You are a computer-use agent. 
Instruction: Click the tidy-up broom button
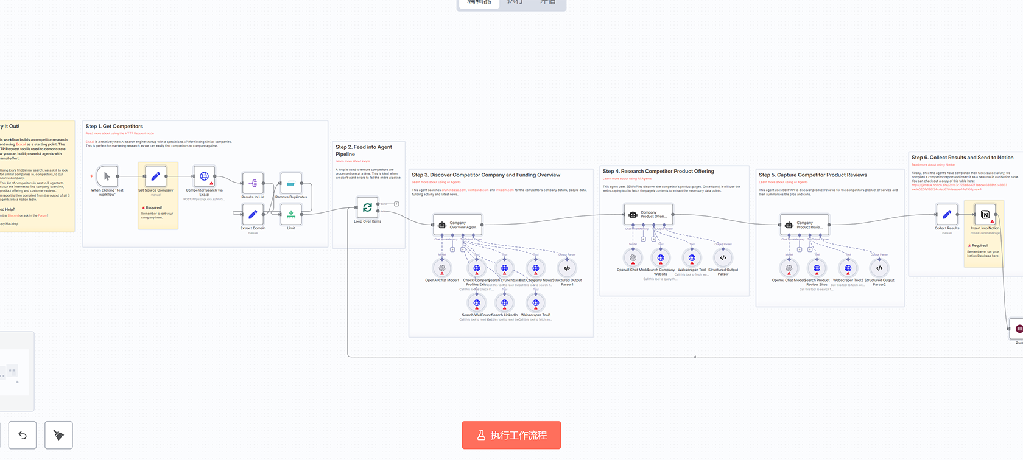[58, 436]
